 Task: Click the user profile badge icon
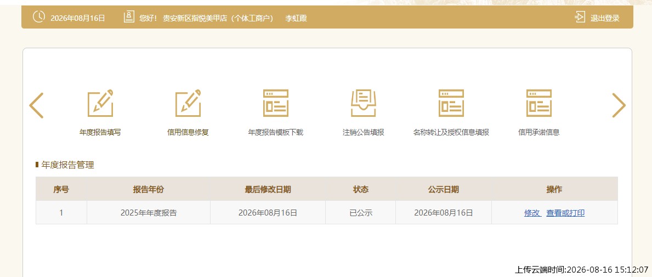pyautogui.click(x=129, y=17)
